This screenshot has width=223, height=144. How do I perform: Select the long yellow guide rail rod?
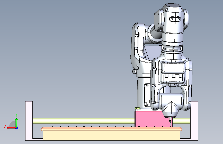[84, 121]
